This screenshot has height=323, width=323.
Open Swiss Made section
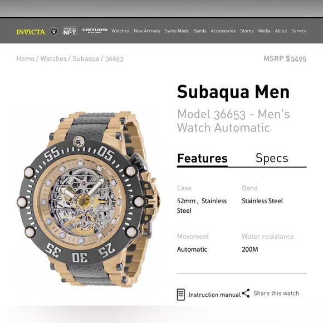(x=177, y=31)
